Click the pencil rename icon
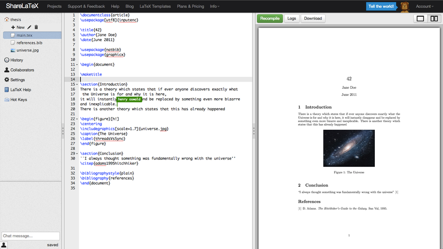 [29, 27]
